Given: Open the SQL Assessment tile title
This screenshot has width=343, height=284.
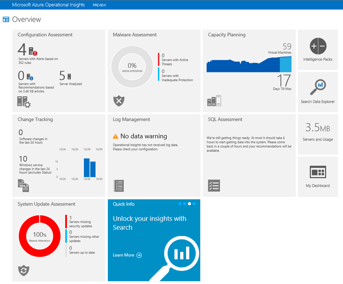Looking at the screenshot, I should pos(225,119).
